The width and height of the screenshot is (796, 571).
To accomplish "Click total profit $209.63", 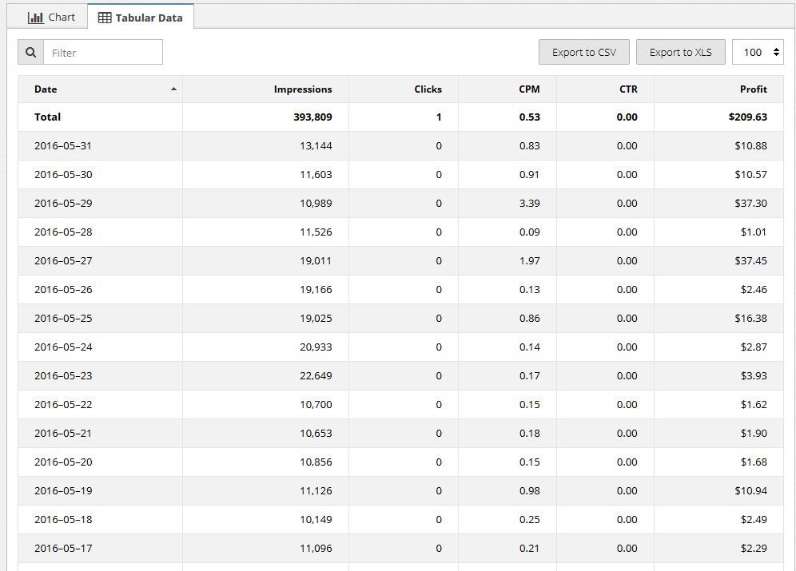I will 748,117.
